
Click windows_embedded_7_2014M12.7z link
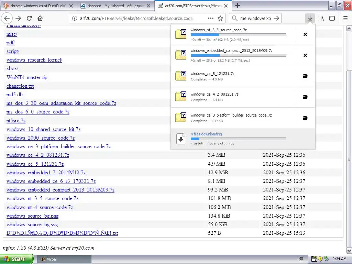coord(46,173)
